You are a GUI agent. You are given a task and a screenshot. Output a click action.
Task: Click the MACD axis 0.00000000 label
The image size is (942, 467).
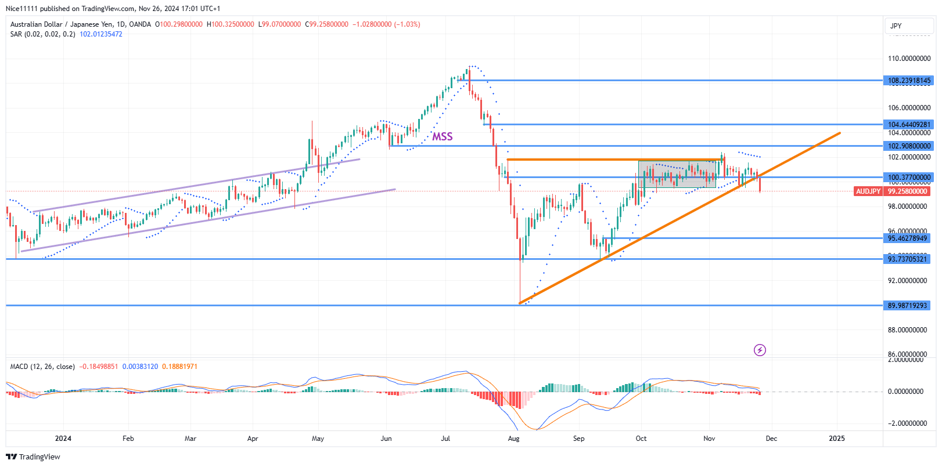[905, 392]
